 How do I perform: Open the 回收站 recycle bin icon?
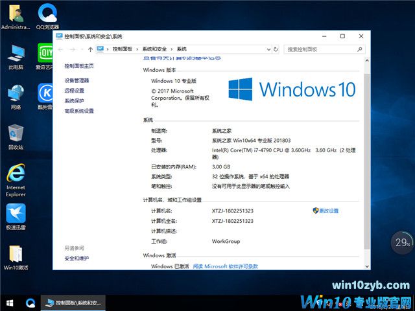tap(16, 137)
